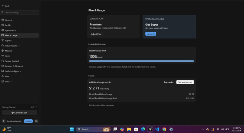Click the Buy credits button
Screen dimensions: 244x133
click(x=168, y=82)
